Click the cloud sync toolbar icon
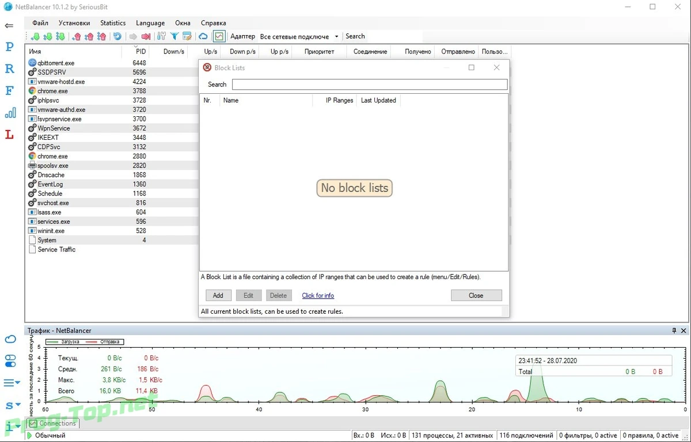Screen dimensions: 691x442 203,37
